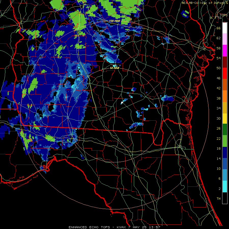Image resolution: width=229 pixels, height=229 pixels.
Task: Select the dark green legend swatch
Action: 225,130
